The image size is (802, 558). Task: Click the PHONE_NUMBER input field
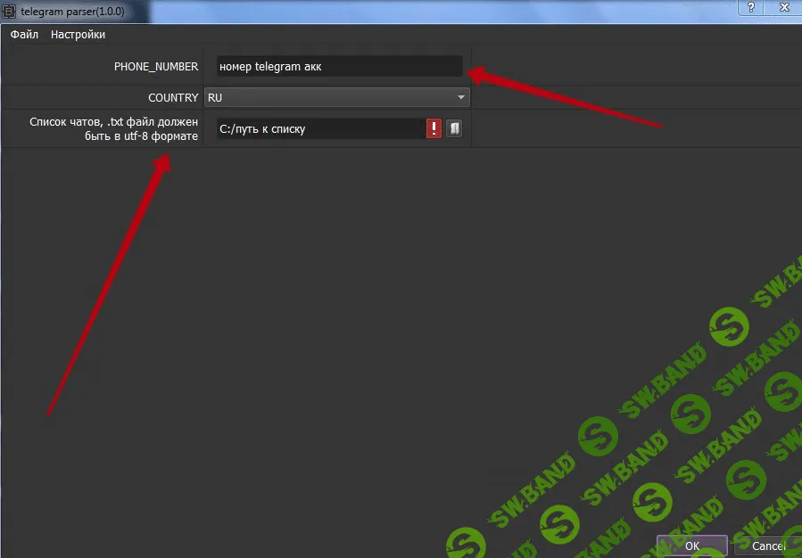(x=340, y=67)
